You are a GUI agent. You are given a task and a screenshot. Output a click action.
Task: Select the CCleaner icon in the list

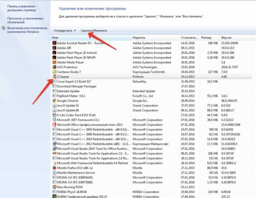[x=54, y=77]
